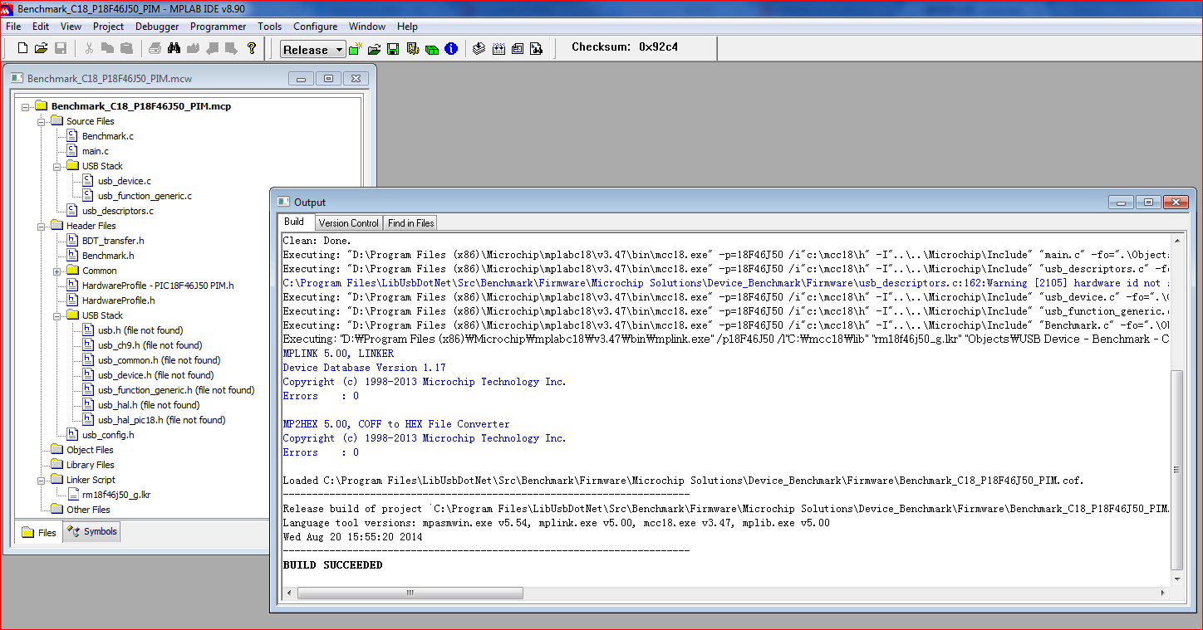This screenshot has width=1203, height=630.
Task: Switch to the Version Control tab
Action: tap(348, 223)
